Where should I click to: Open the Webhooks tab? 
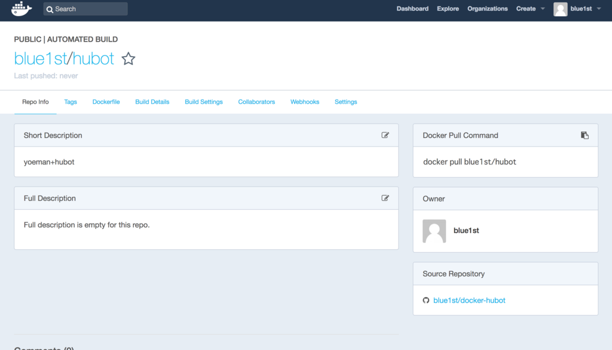pos(305,102)
